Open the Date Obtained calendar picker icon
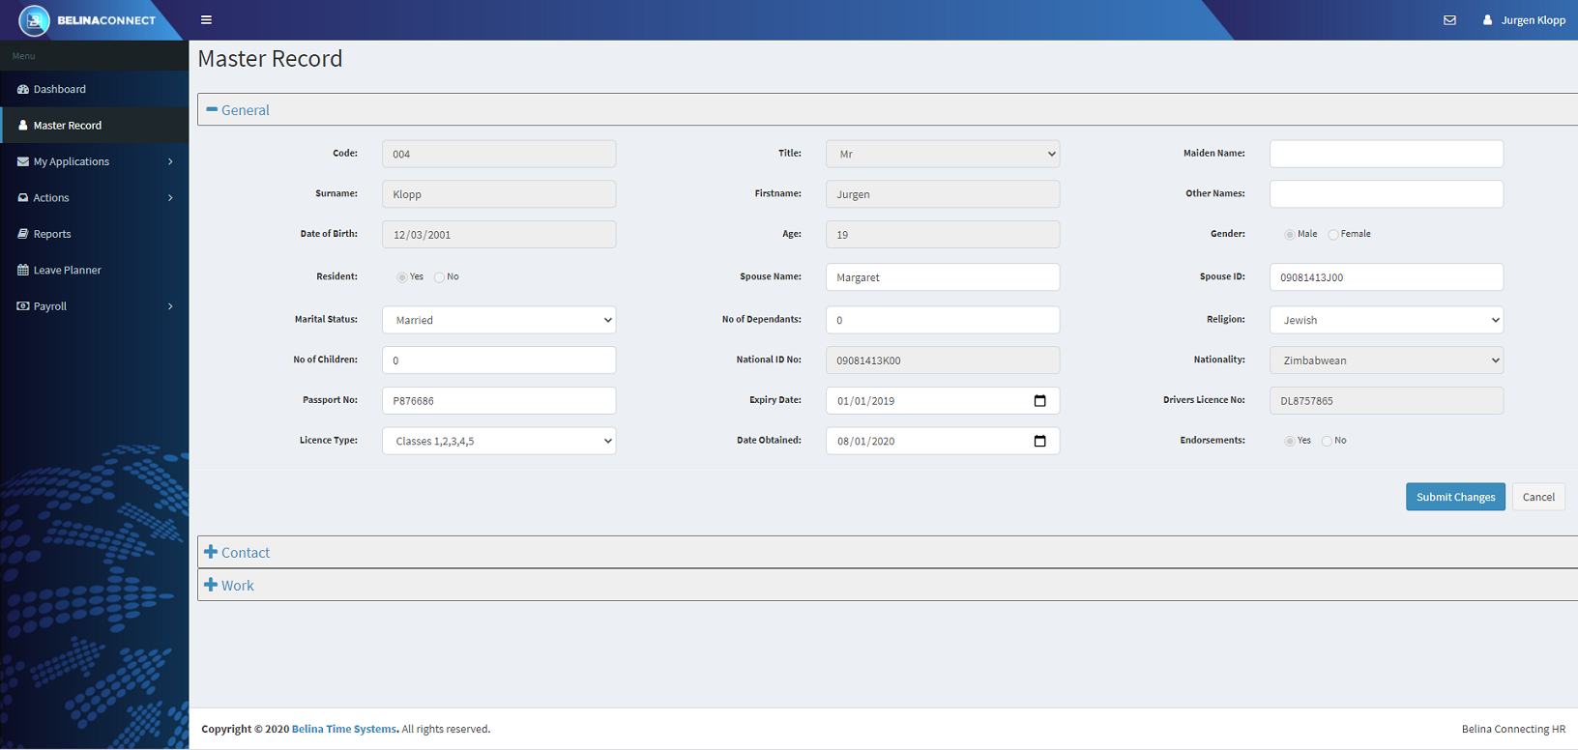Image resolution: width=1578 pixels, height=750 pixels. pos(1040,441)
